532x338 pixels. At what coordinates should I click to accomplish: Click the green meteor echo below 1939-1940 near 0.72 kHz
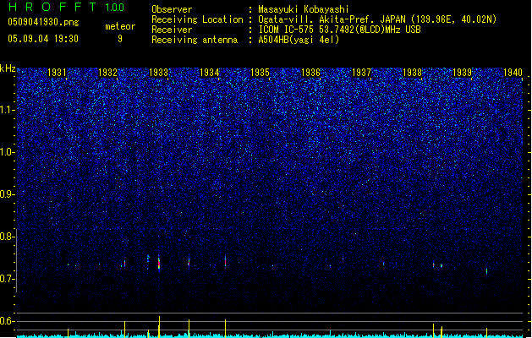(x=487, y=271)
